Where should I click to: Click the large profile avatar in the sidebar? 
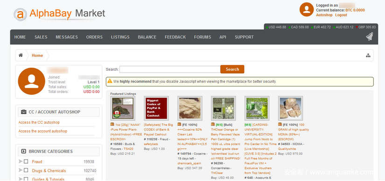click(x=31, y=81)
